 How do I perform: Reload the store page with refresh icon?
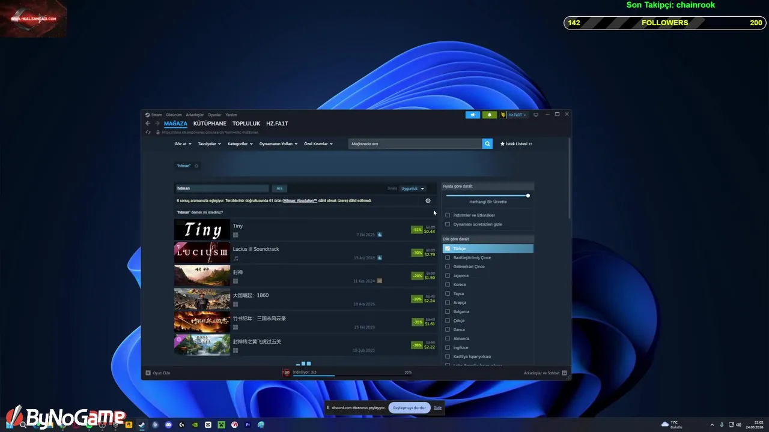(148, 132)
